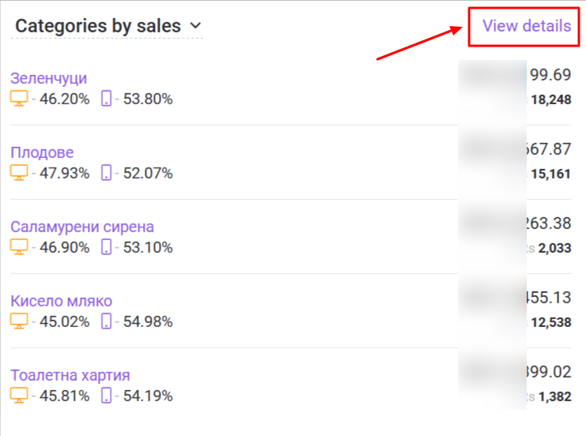The height and width of the screenshot is (436, 586).
Task: Click the desktop icon under Тоалетна хартия
Action: pos(19,396)
